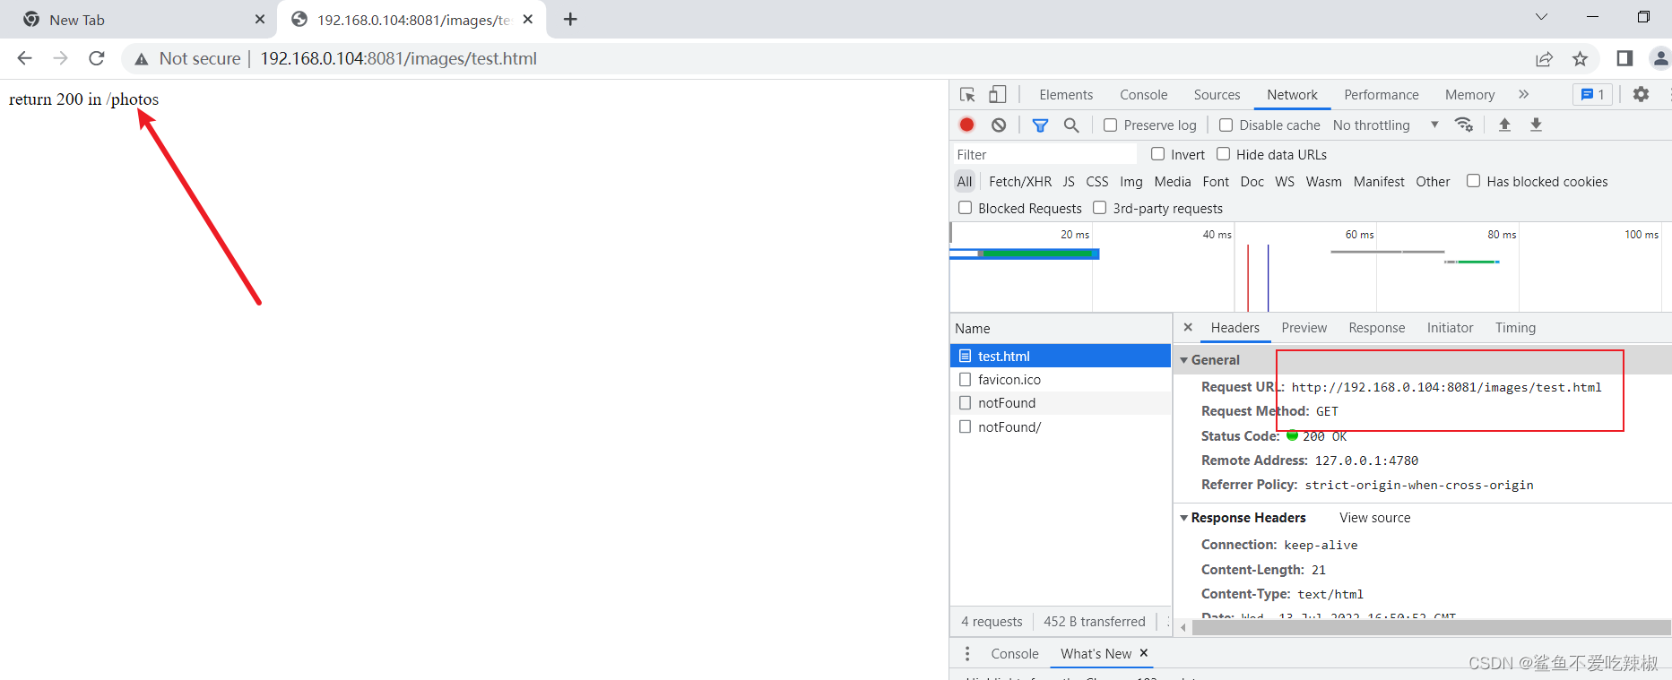This screenshot has width=1672, height=680.
Task: Toggle the network filter funnel icon
Action: pos(1040,125)
